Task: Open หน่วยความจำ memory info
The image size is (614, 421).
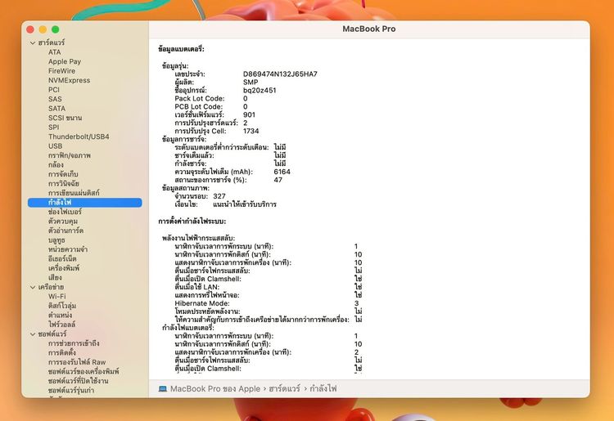Action: click(68, 249)
